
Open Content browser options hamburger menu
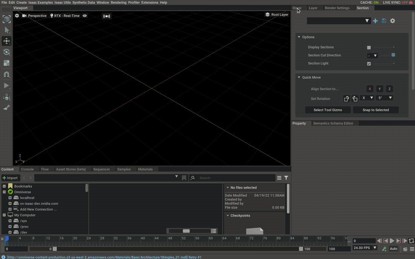click(279, 178)
